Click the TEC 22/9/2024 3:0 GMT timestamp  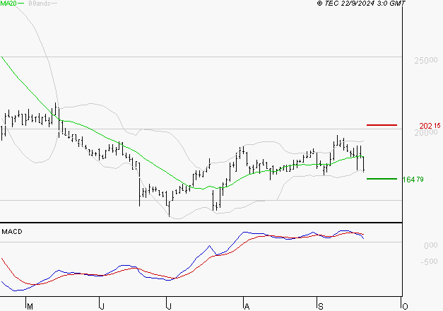click(361, 4)
